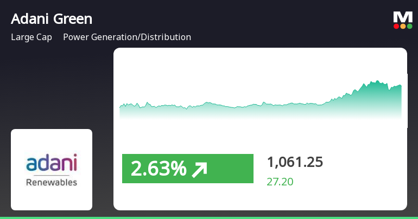418x219 pixels.
Task: Click the middle of the green area chart
Action: coord(261,111)
